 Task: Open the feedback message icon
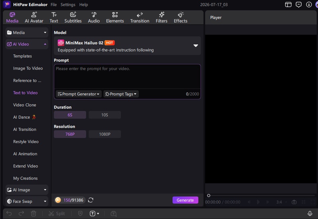(x=299, y=4)
